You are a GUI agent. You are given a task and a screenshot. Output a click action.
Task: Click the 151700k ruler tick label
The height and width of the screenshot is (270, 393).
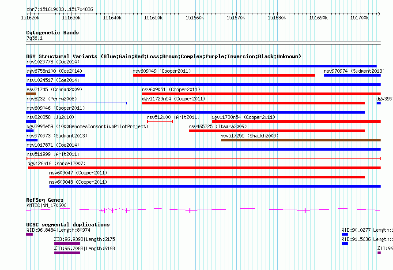coord(359,18)
